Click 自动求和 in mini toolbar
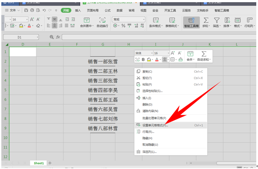The image size is (258, 169). click(x=204, y=56)
